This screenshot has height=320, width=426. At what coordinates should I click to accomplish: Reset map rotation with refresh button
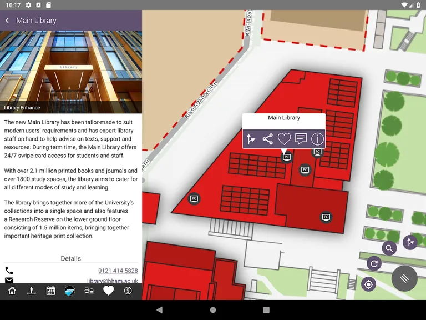click(x=374, y=263)
